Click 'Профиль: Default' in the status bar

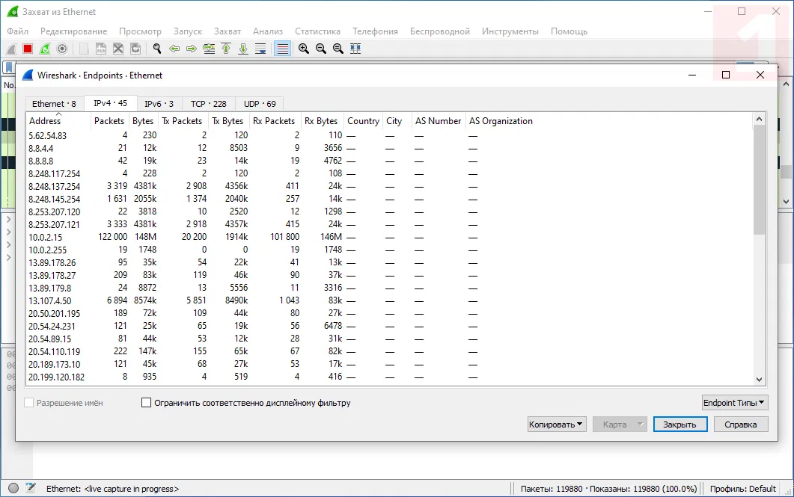click(x=742, y=488)
